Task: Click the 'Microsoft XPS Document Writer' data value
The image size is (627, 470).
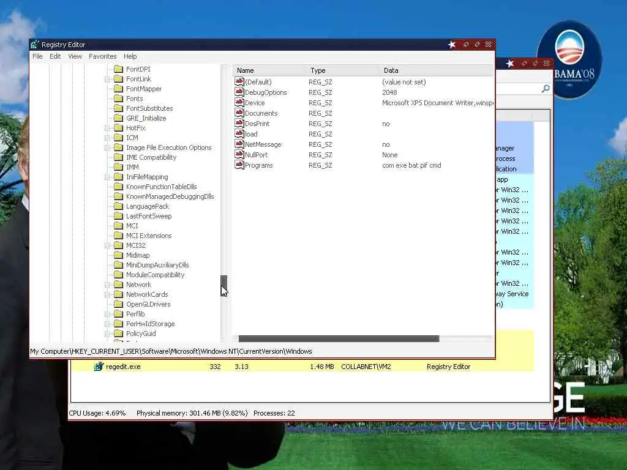Action: coord(437,103)
